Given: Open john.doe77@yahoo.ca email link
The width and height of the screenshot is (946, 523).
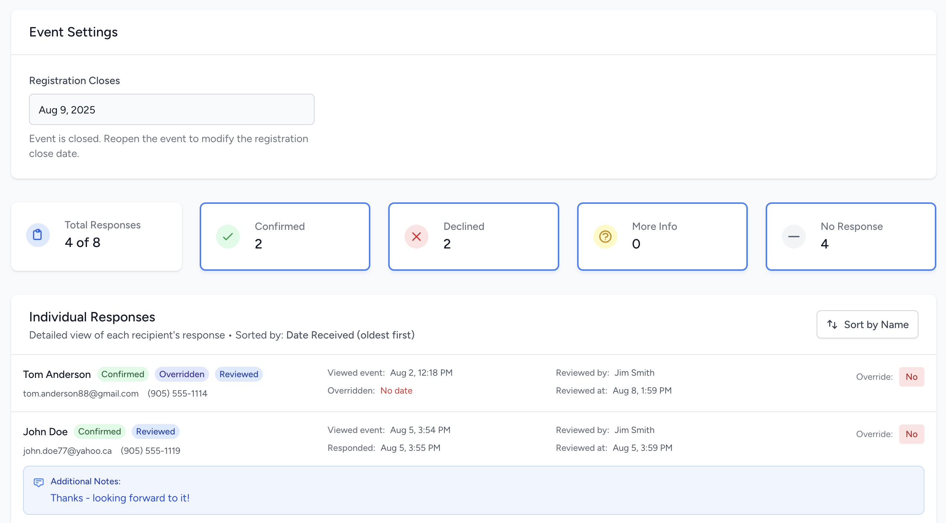Looking at the screenshot, I should (68, 450).
